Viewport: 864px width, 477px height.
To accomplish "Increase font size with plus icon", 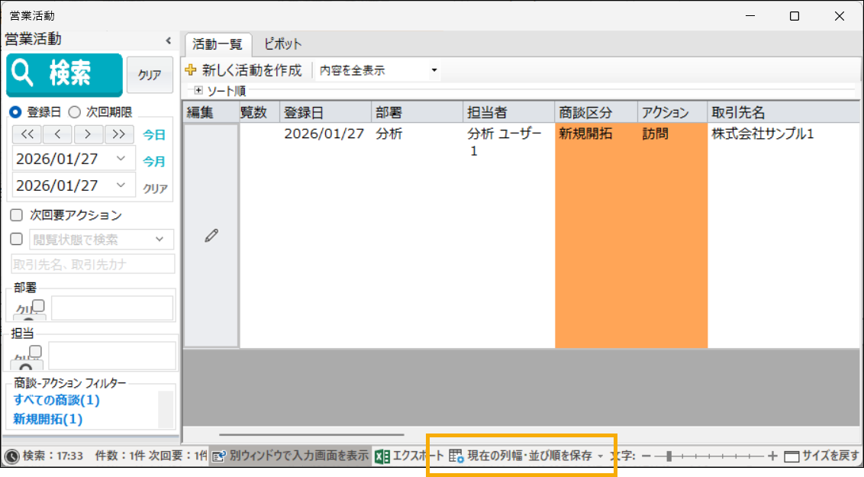I will pyautogui.click(x=772, y=456).
